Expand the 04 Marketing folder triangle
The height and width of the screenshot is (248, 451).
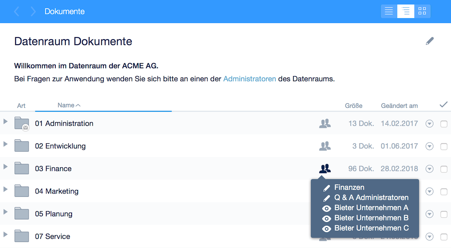click(5, 189)
